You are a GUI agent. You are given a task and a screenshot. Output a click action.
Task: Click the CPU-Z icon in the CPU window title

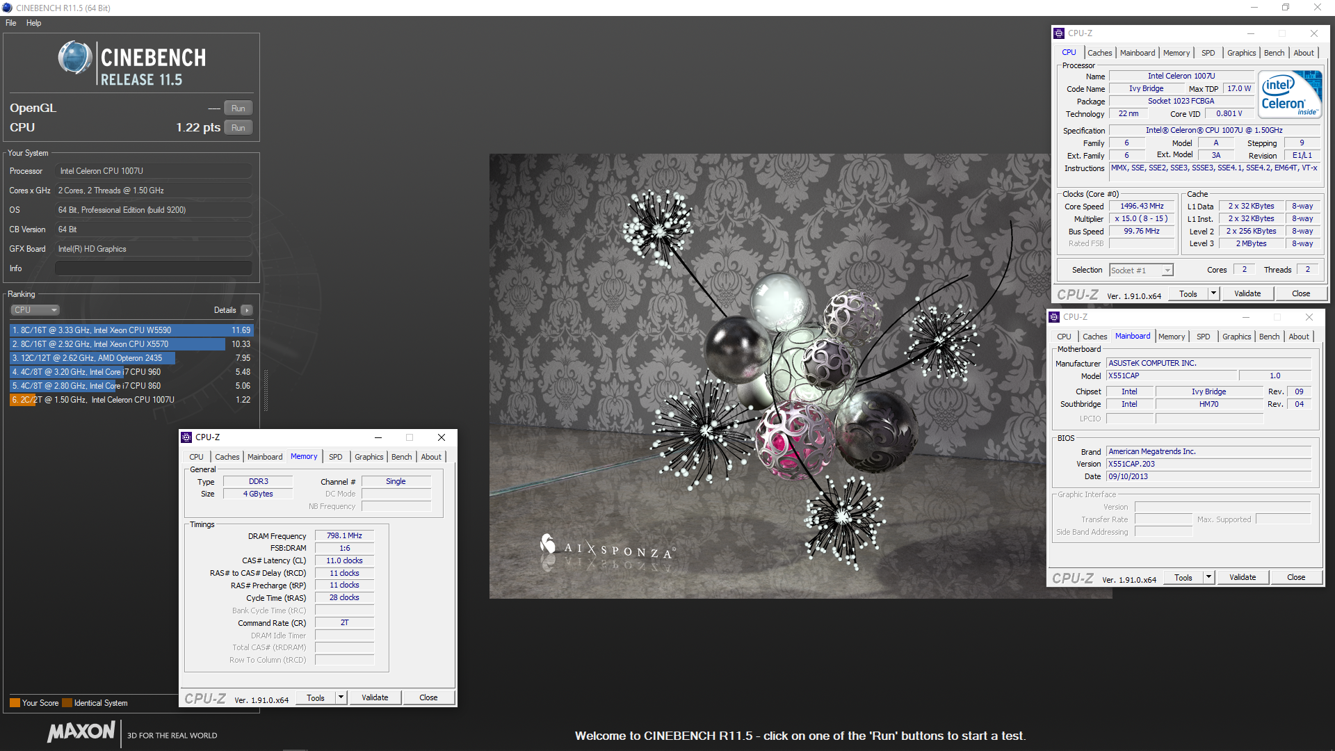coord(1059,33)
